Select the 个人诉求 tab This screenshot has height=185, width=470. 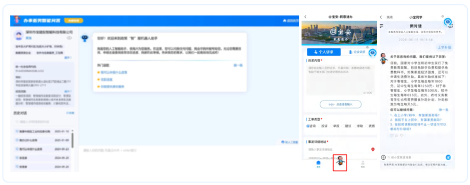coord(324,52)
